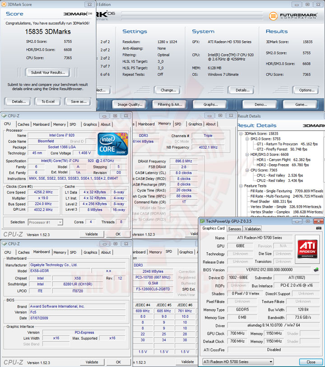Collapse the HDR/SM3.0 Score 6608 node
325x367 pixels.
click(x=247, y=154)
